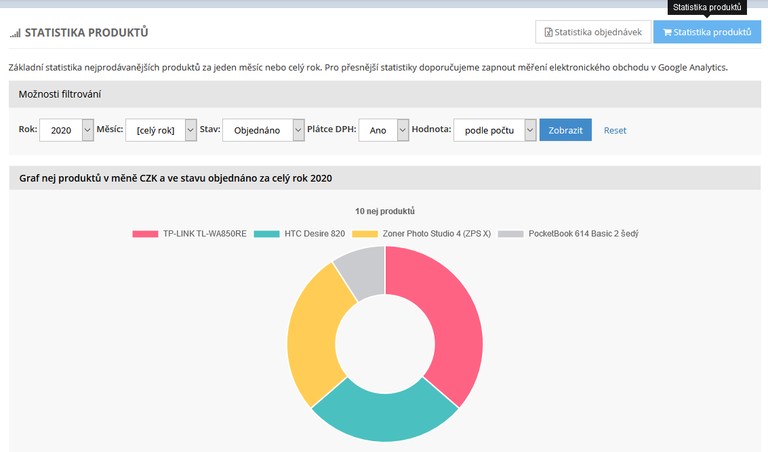
Task: Toggle the Zoner Photo Studio 4 legend box
Action: 365,234
